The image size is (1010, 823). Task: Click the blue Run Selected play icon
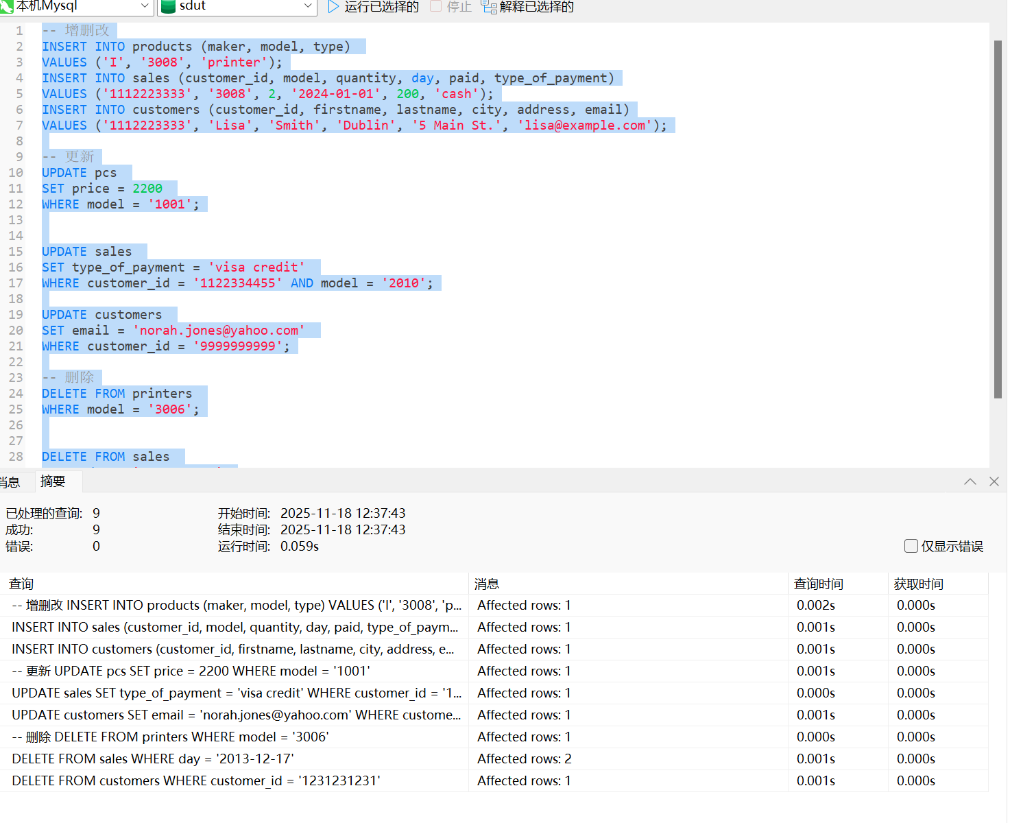pos(334,7)
